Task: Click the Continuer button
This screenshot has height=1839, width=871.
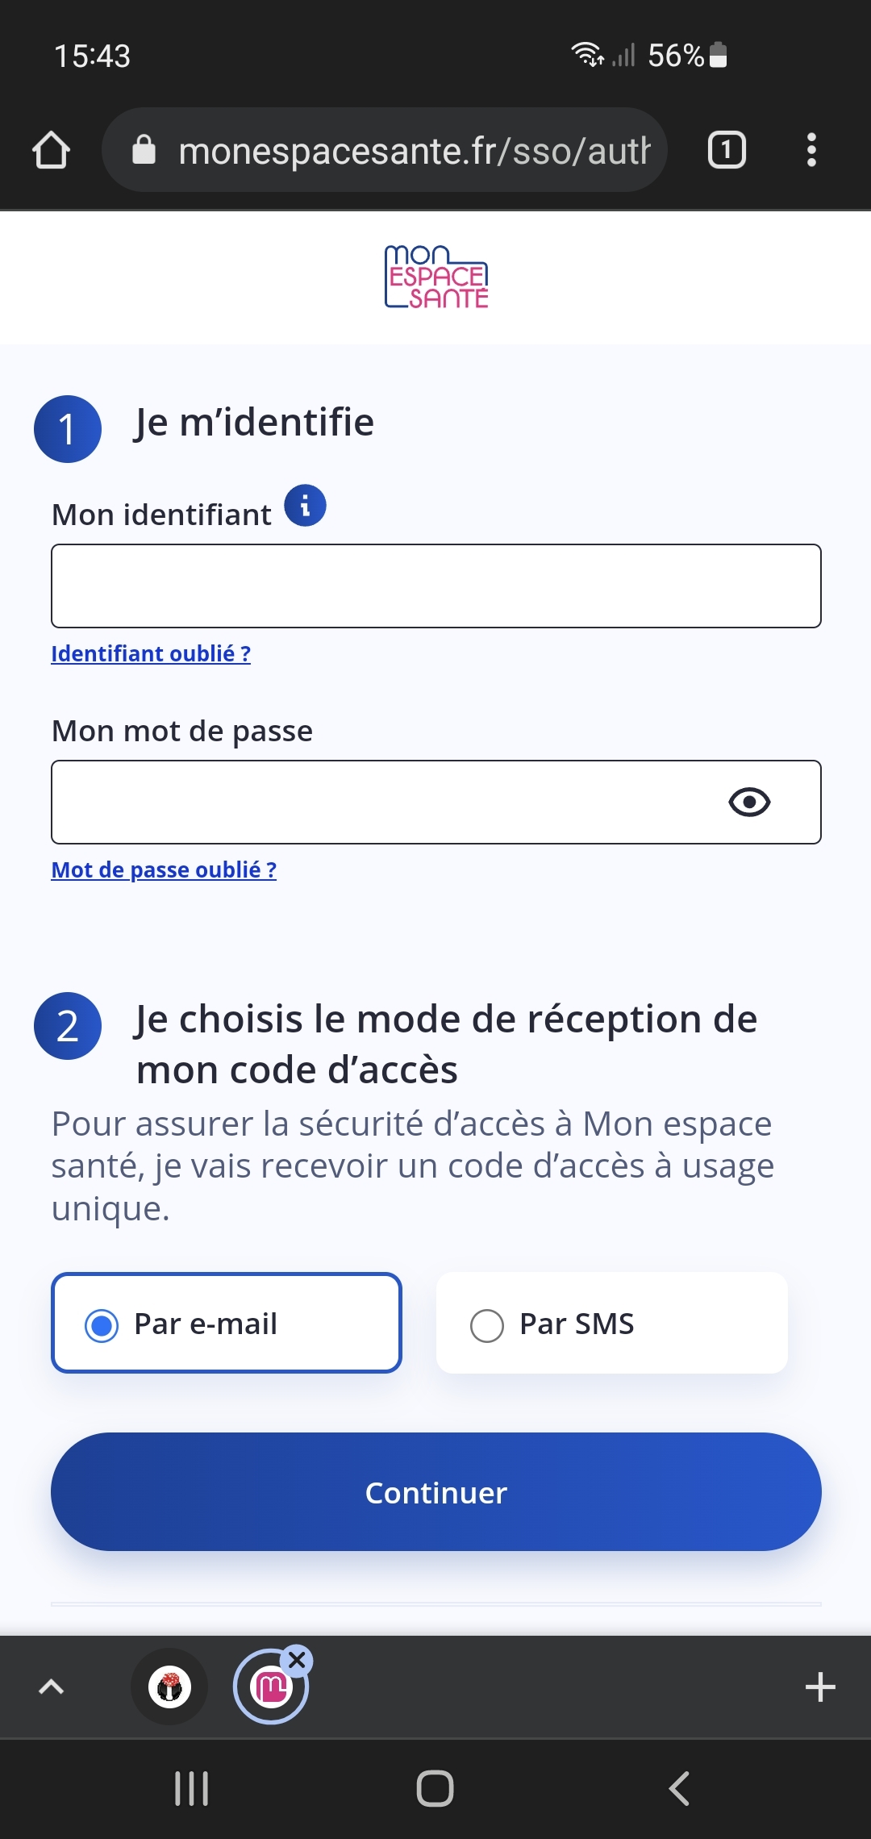Action: coord(436,1492)
